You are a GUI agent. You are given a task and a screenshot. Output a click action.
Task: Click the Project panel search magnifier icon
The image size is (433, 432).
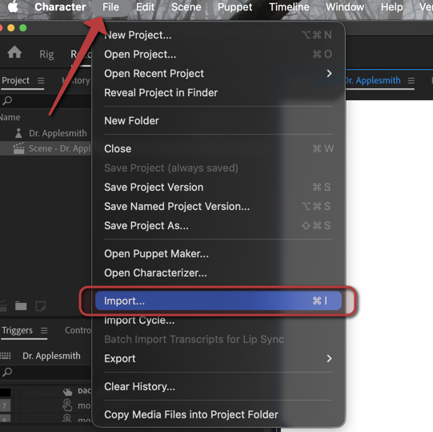point(7,100)
